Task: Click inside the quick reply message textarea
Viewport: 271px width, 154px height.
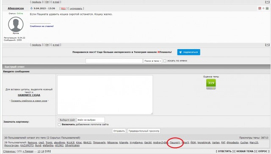Action: (105, 95)
